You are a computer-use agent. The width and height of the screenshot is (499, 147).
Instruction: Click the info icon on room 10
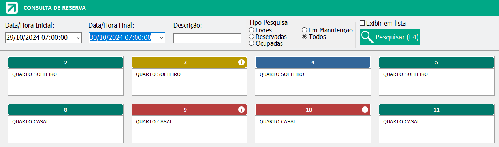tap(365, 110)
